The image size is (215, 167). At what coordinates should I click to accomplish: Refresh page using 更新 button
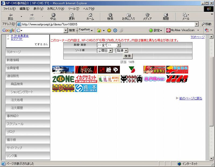71,17
